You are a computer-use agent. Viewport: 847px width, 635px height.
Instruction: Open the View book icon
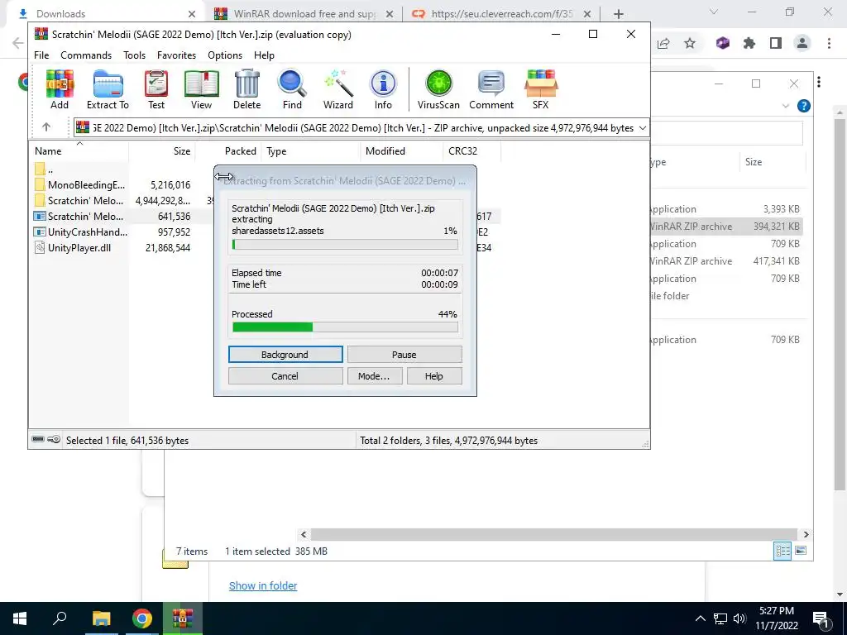tap(201, 89)
